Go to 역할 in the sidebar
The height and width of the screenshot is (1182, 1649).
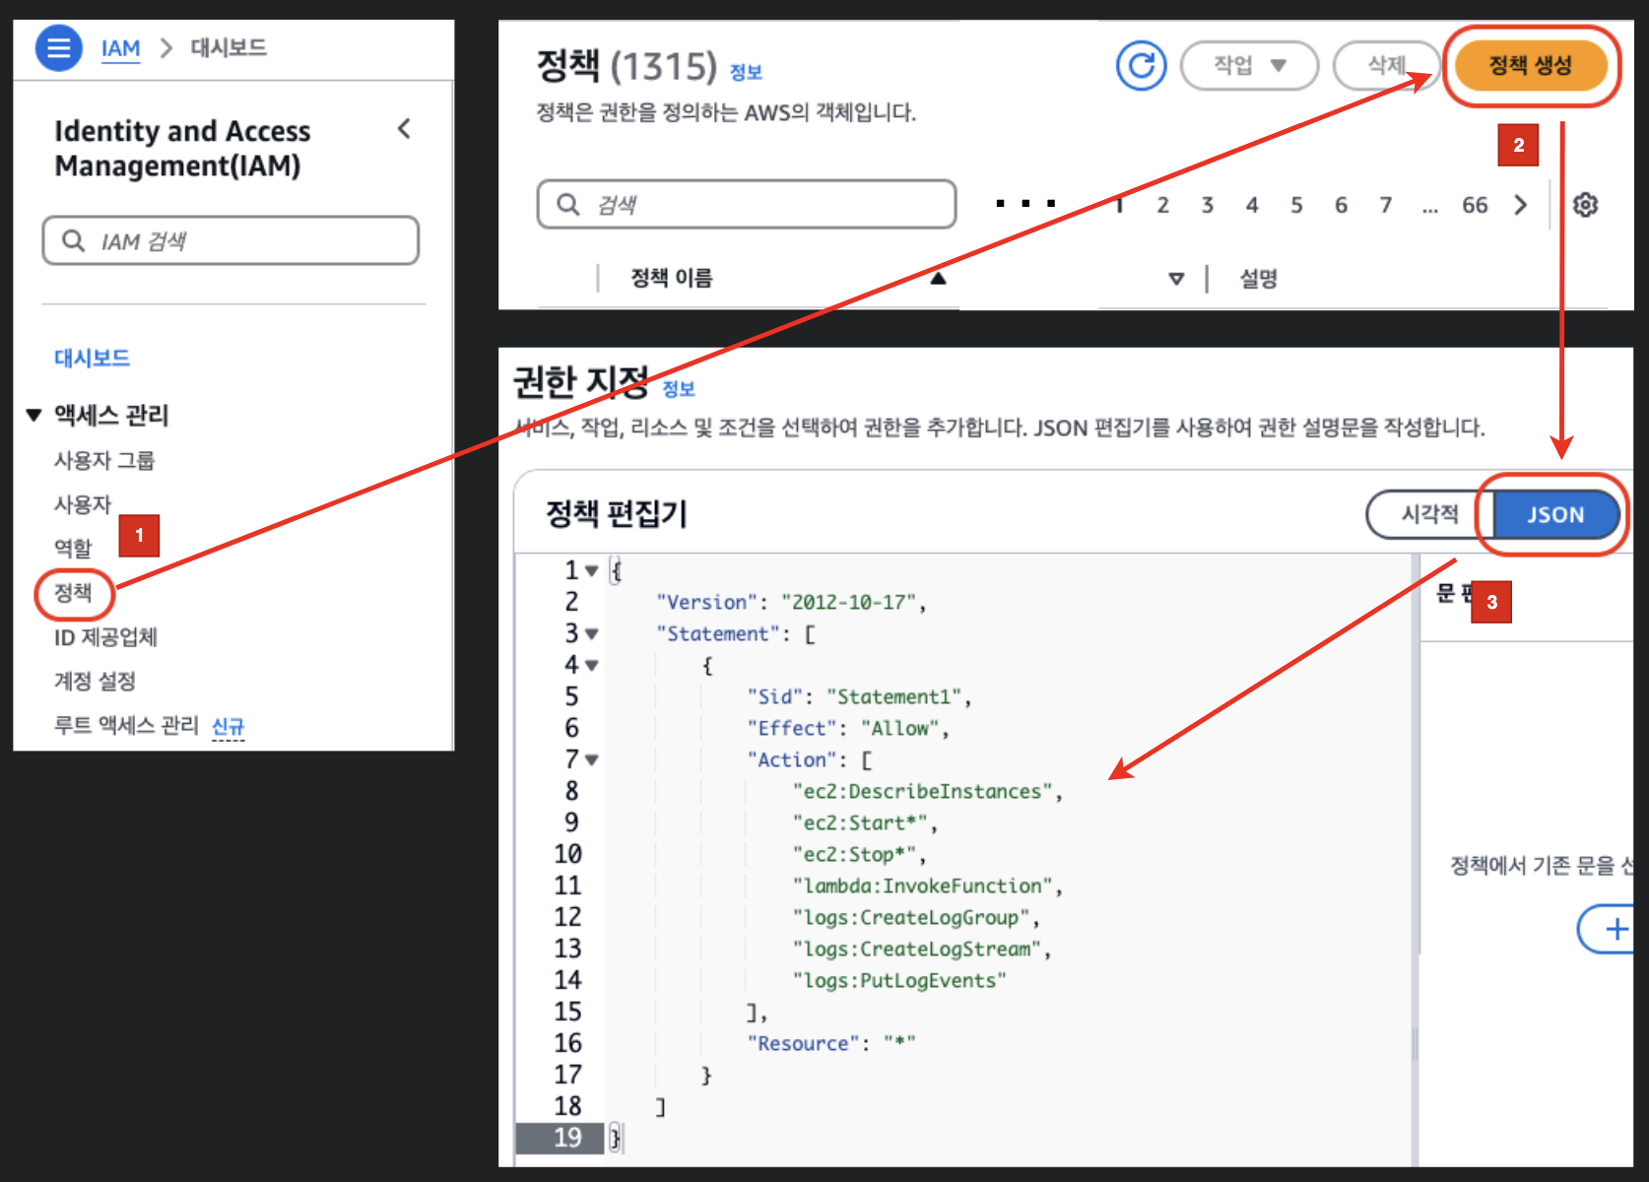tap(73, 549)
